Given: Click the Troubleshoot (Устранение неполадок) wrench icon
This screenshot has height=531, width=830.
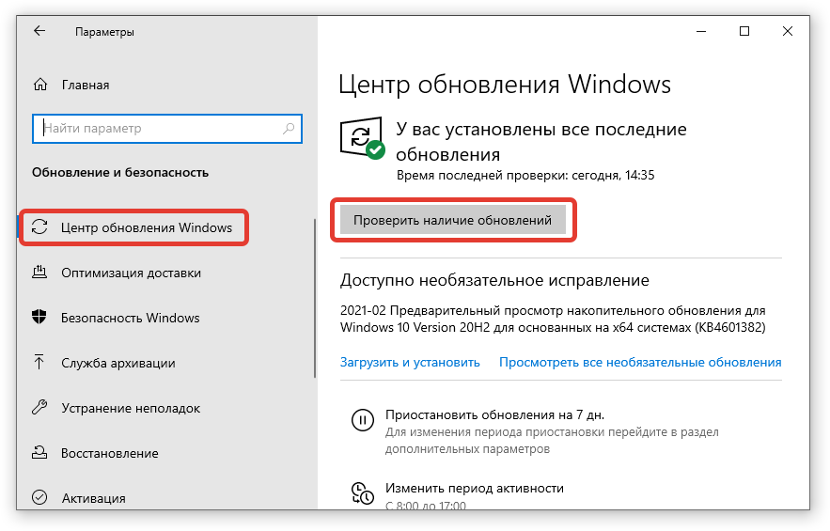Looking at the screenshot, I should [x=39, y=408].
